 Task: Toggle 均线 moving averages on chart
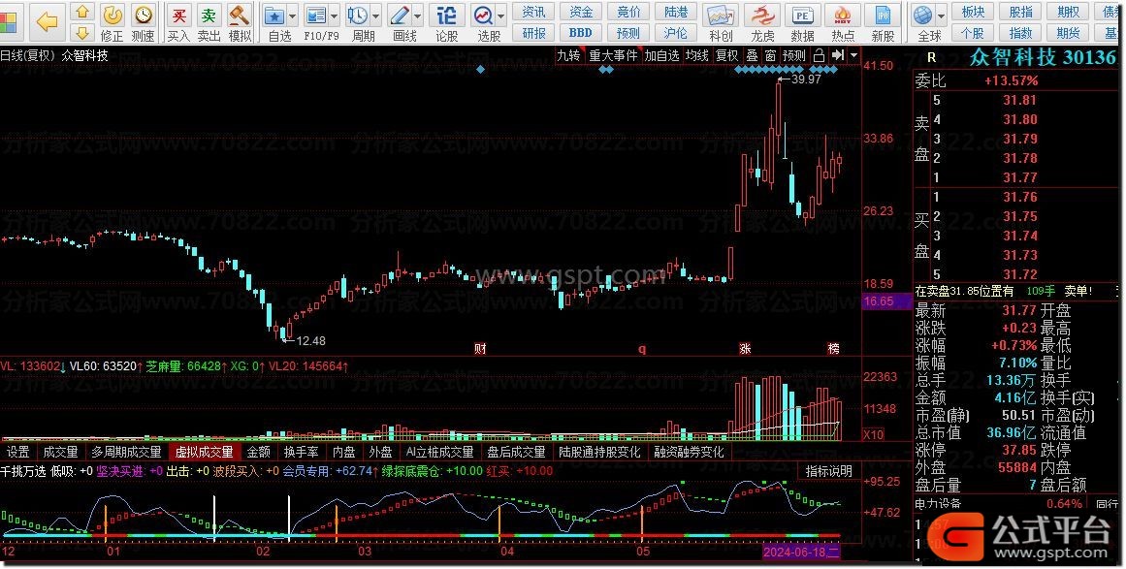[696, 55]
